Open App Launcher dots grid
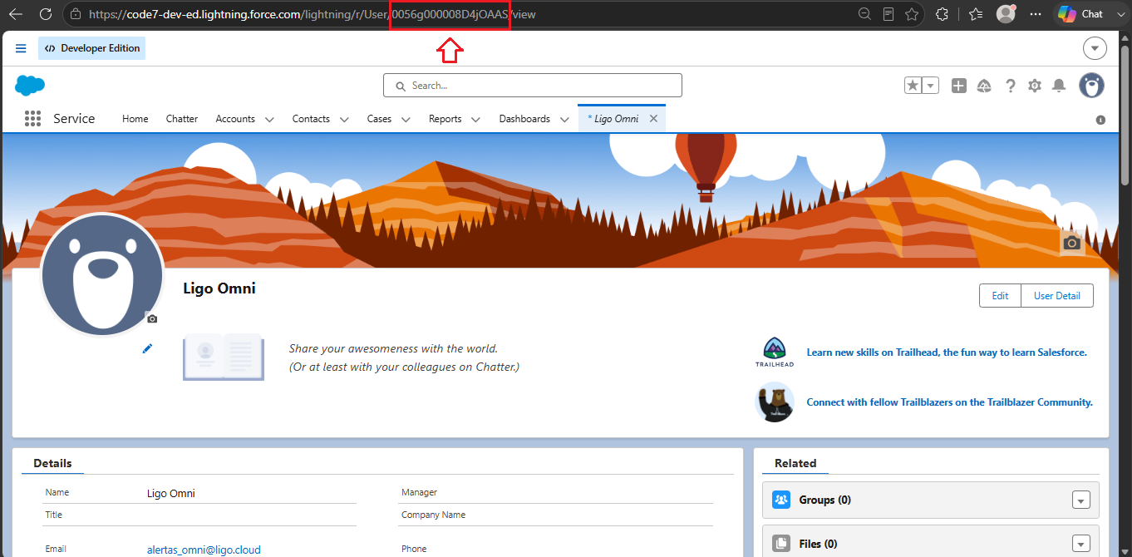 (x=32, y=119)
